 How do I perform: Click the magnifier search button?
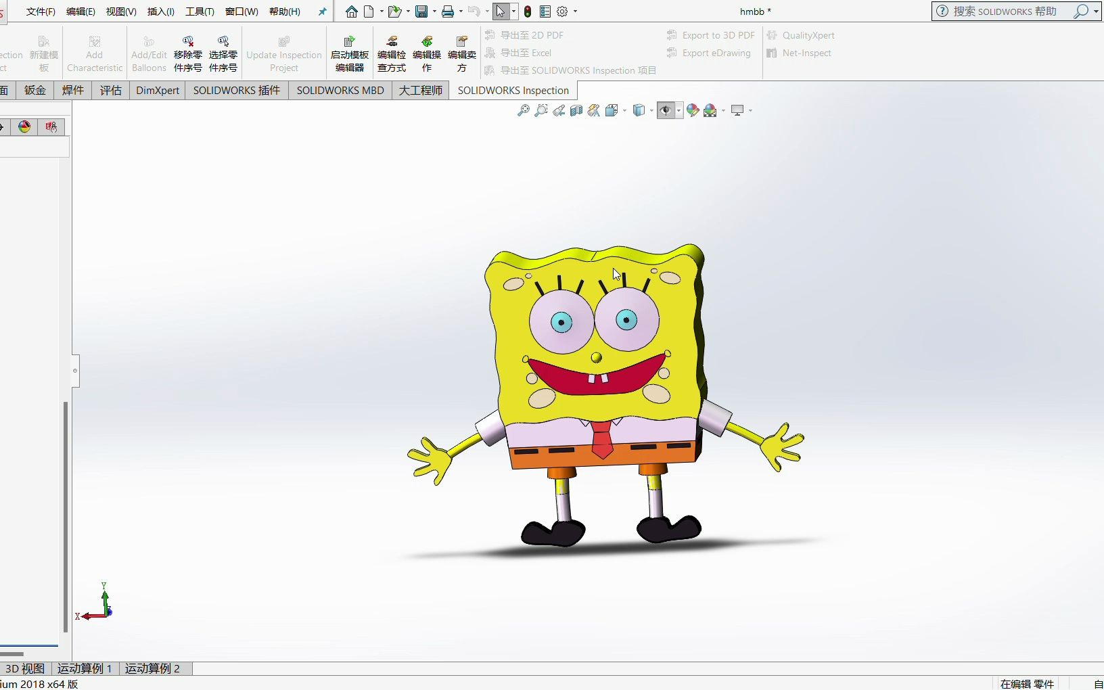pos(1082,11)
